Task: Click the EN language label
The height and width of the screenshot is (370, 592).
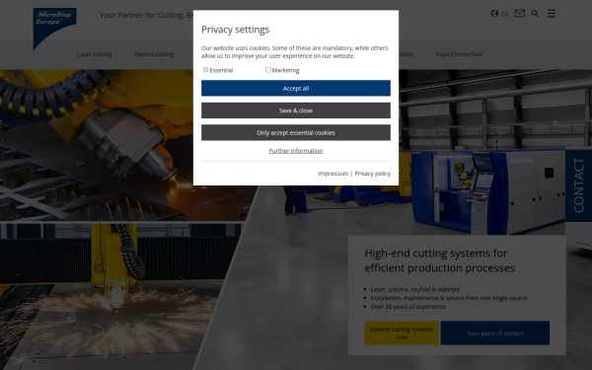Action: point(504,15)
